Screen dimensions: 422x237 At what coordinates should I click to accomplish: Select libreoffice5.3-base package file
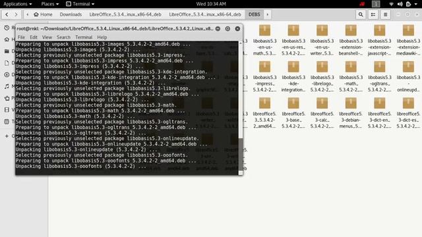(x=293, y=113)
